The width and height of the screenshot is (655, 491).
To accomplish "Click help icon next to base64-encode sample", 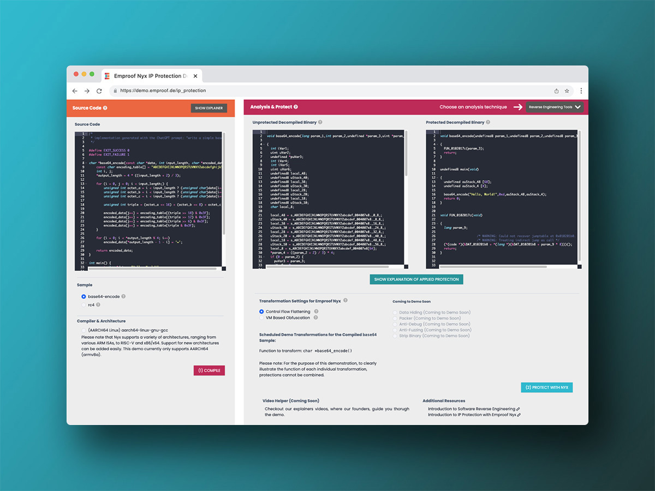I will coord(123,297).
